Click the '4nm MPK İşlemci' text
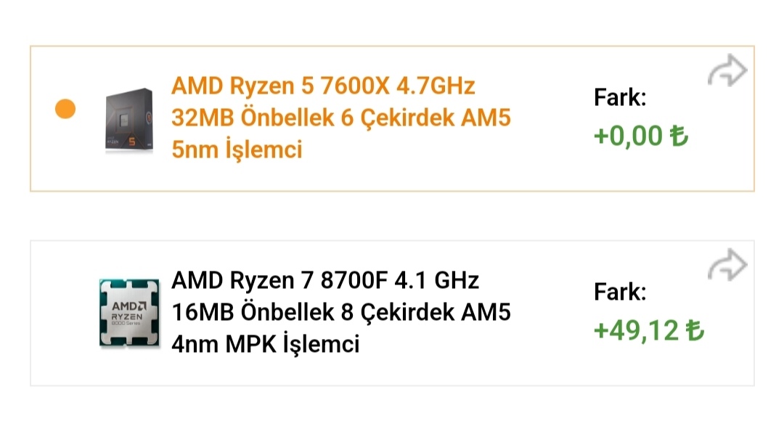 click(x=266, y=344)
